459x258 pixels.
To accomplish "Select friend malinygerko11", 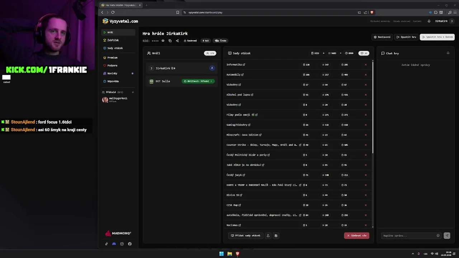I will [118, 100].
